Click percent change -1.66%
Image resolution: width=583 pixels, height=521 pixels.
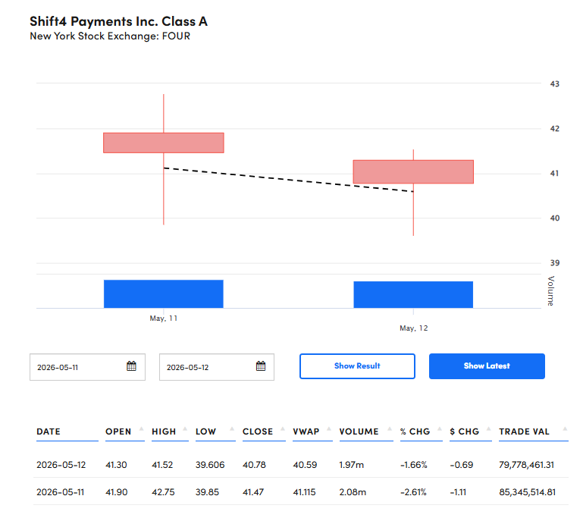pos(413,465)
